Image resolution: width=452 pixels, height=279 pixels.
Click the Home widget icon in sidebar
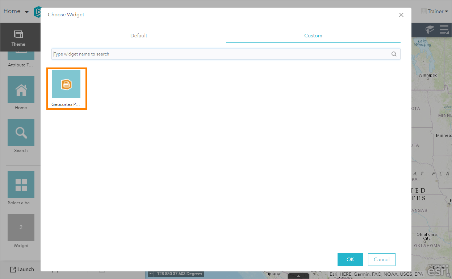click(21, 90)
